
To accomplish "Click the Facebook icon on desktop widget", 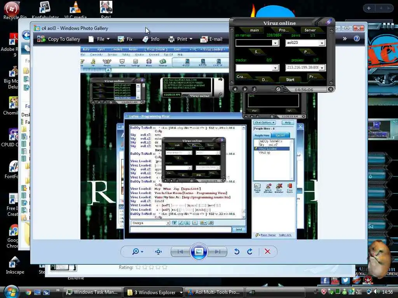I will coord(325,281).
